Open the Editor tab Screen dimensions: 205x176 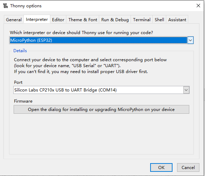pos(58,20)
